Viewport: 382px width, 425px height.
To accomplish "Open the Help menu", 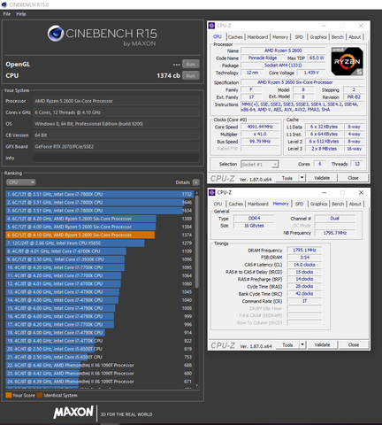I will tap(21, 14).
